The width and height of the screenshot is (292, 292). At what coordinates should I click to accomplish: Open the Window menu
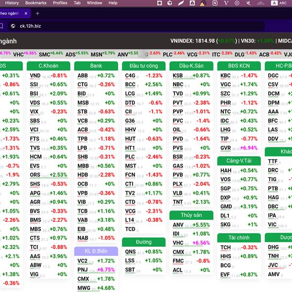point(94,3)
